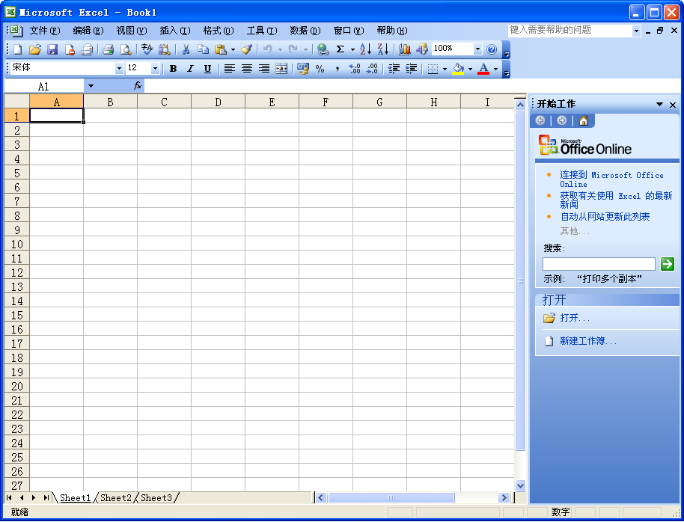Sort descending with the Z-A icon
This screenshot has height=522, width=684.
coord(383,49)
